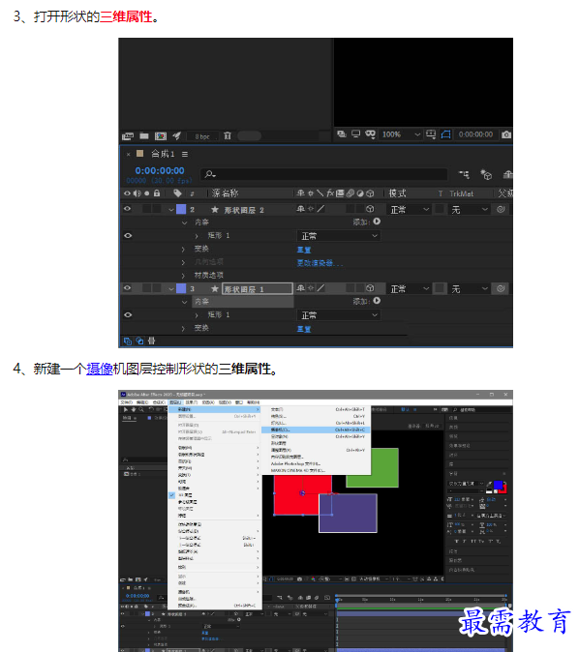Expand 变换 under 形状图层 2
The image size is (579, 652).
pos(183,249)
